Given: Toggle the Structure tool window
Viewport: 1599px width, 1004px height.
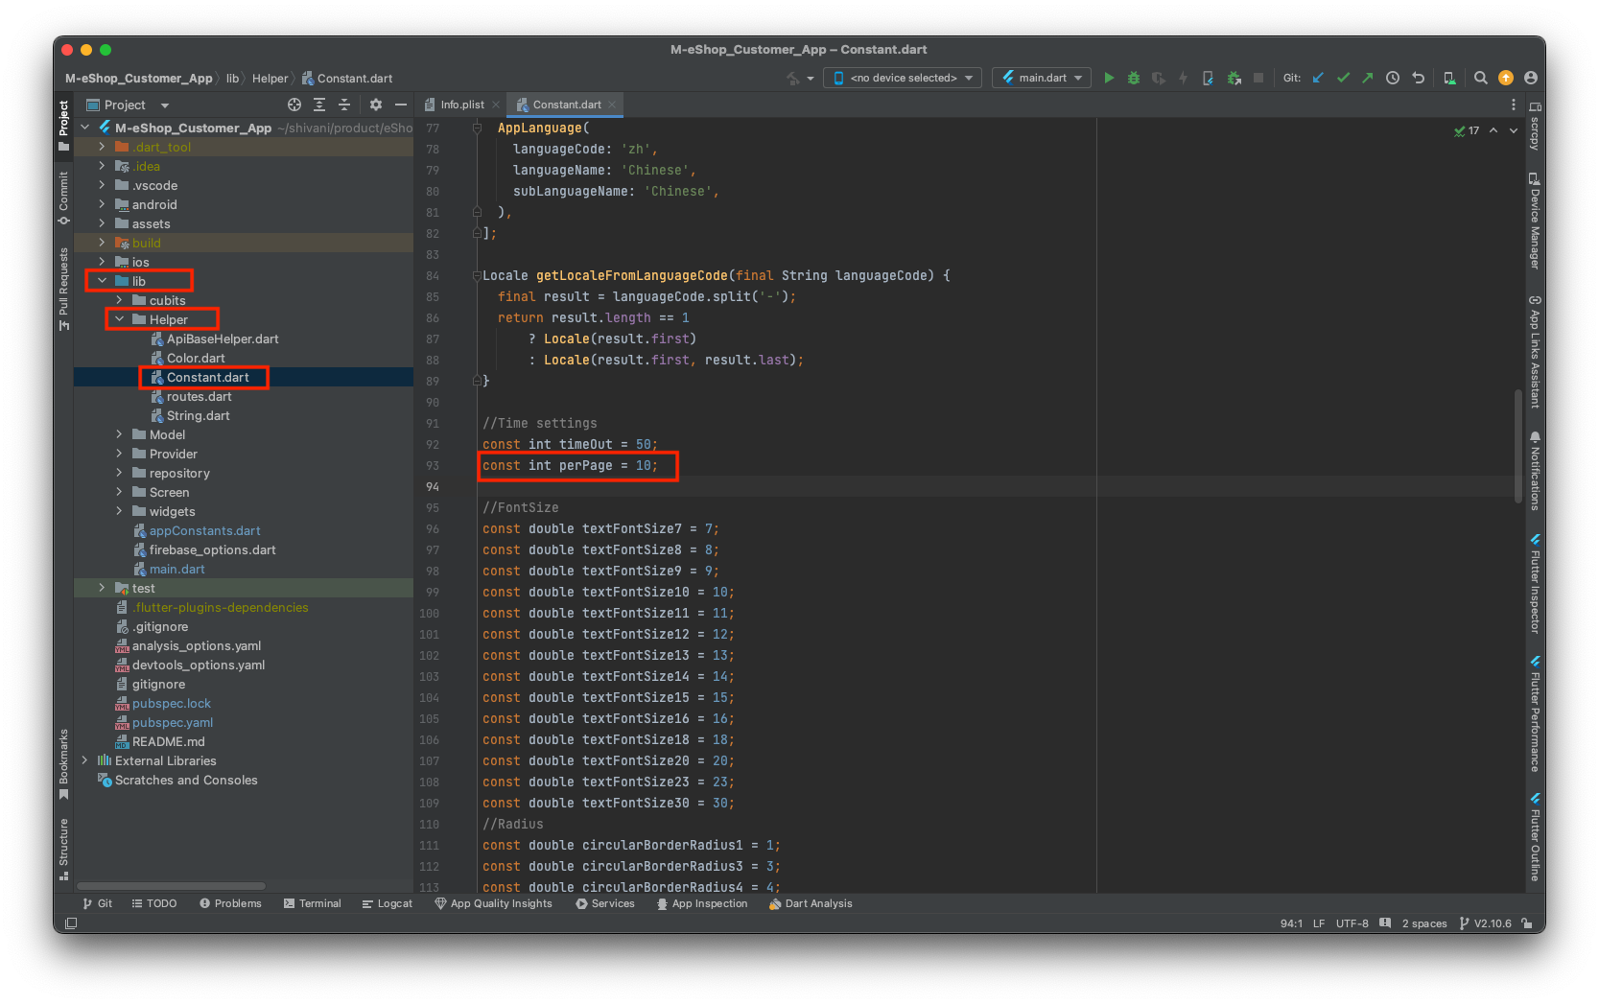Looking at the screenshot, I should click(x=63, y=849).
